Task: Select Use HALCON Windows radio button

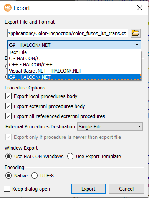Action: [x=8, y=156]
